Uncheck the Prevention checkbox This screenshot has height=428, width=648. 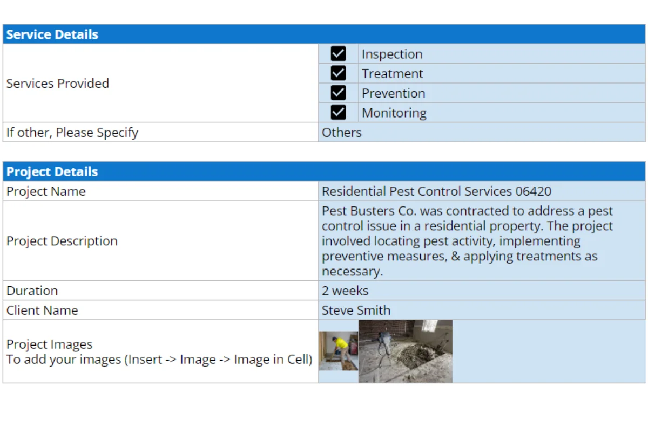pos(338,93)
